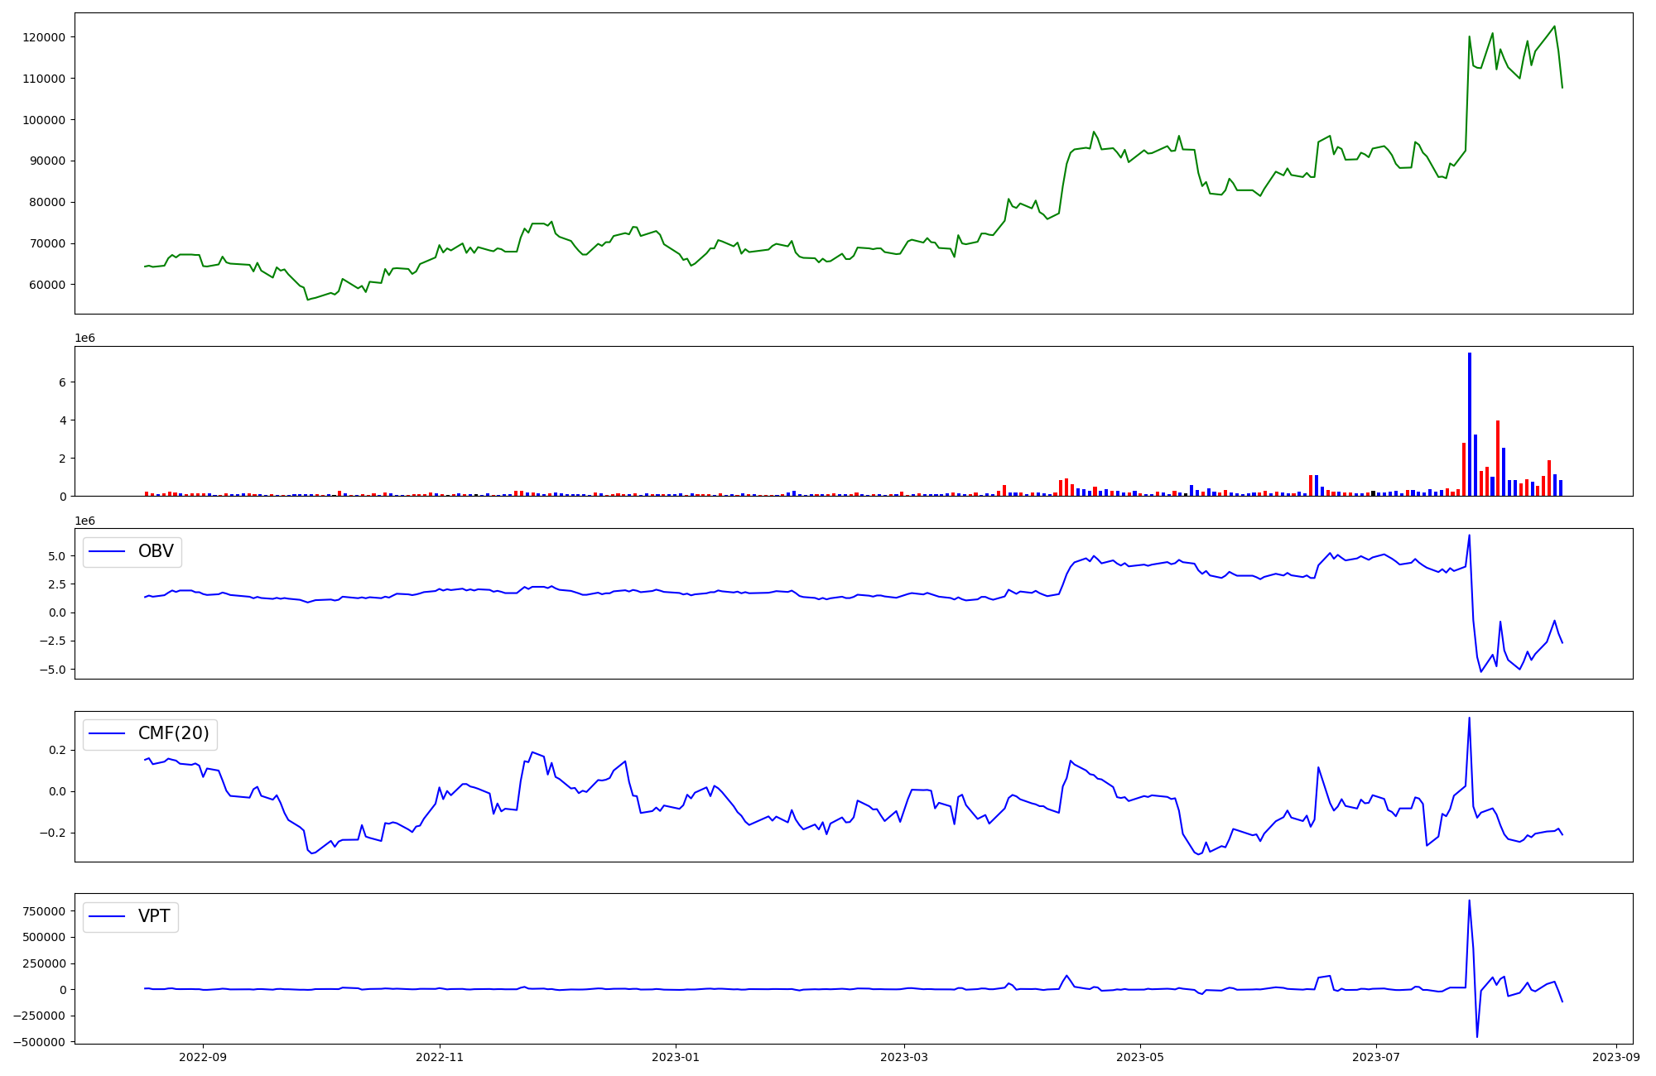Click the blue line sample in CMF(20) legend
The height and width of the screenshot is (1076, 1656).
[107, 733]
